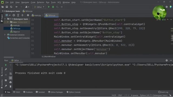
Task: Click wrench icon in Run panel
Action: coord(6,69)
